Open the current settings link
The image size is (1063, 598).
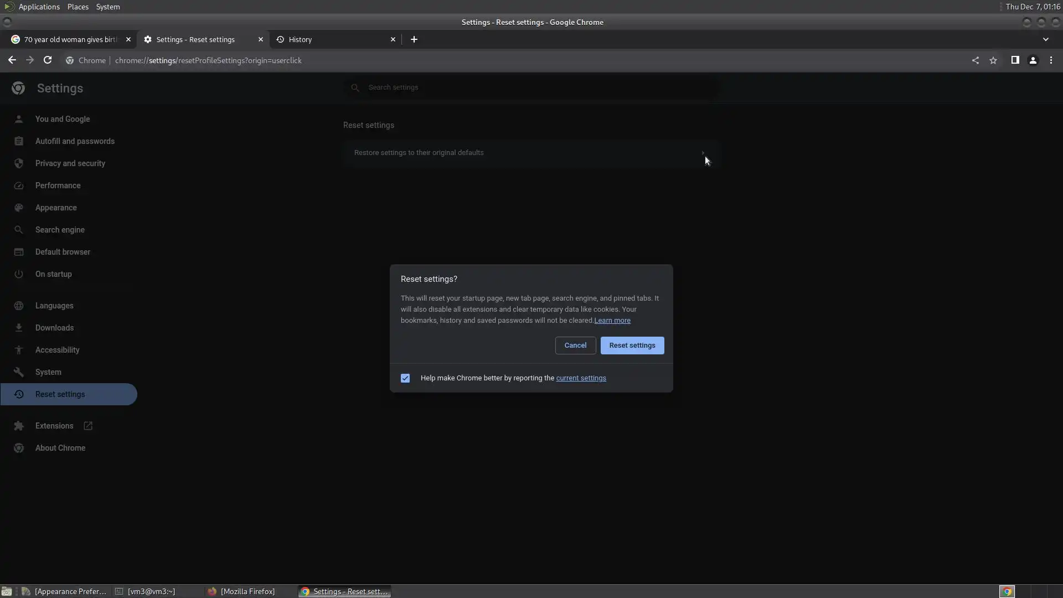click(x=581, y=378)
